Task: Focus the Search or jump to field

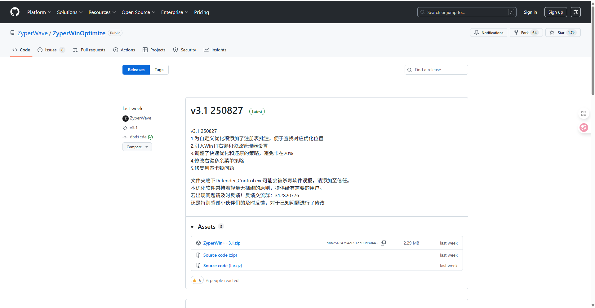Action: [467, 12]
